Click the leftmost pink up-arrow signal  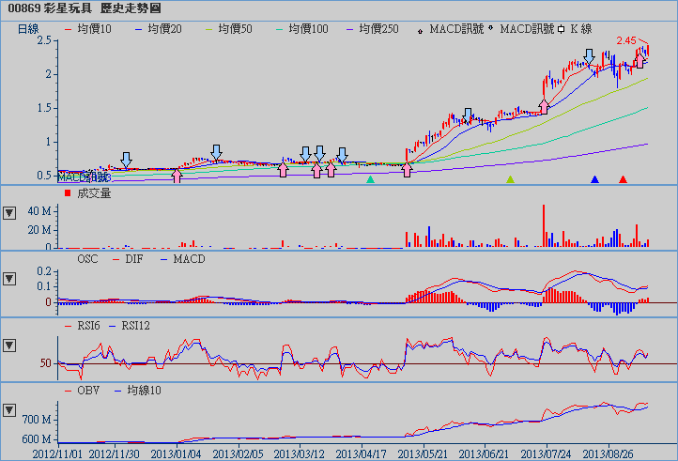pos(177,176)
